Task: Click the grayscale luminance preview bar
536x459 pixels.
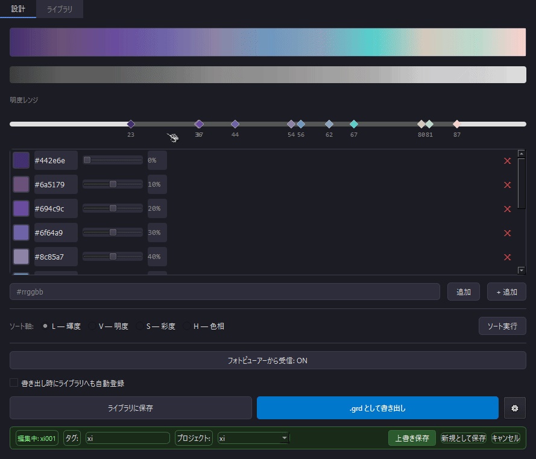Action: tap(268, 75)
